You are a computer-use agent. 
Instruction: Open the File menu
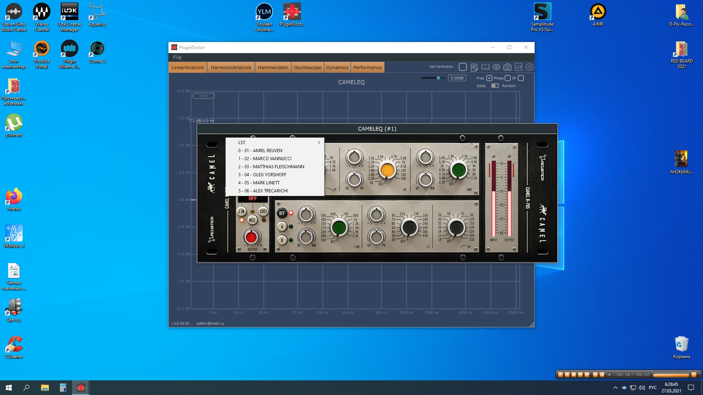click(177, 57)
